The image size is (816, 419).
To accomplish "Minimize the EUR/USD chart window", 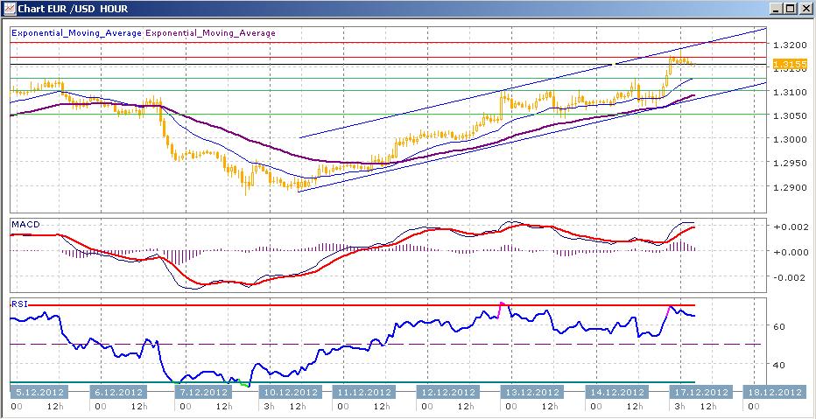I will 775,9.
